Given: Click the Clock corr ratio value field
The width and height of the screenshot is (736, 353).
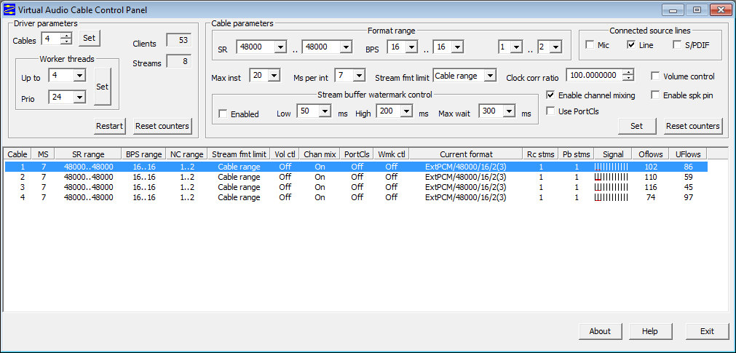Looking at the screenshot, I should [595, 75].
